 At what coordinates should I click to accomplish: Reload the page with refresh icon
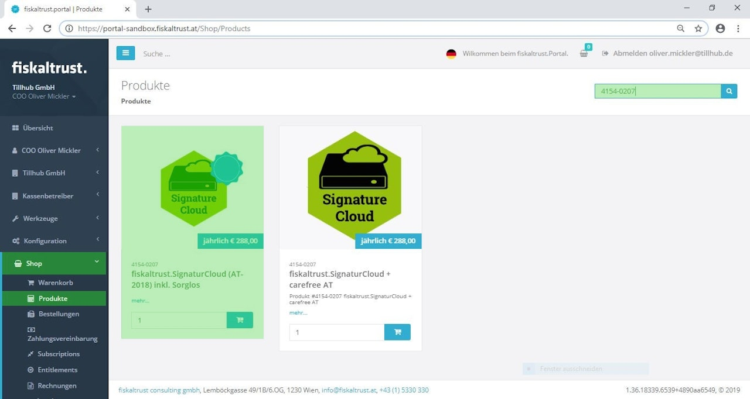[47, 28]
